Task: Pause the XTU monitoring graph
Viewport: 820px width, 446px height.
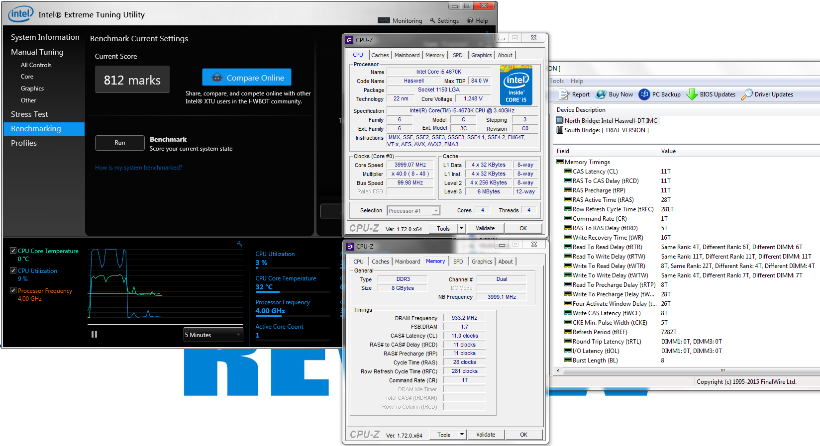Action: pos(94,335)
